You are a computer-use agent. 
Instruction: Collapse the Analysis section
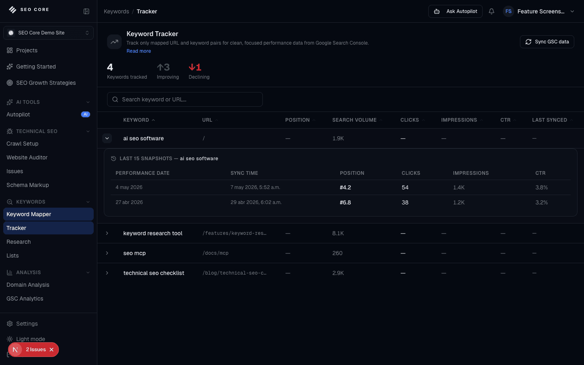(x=88, y=273)
